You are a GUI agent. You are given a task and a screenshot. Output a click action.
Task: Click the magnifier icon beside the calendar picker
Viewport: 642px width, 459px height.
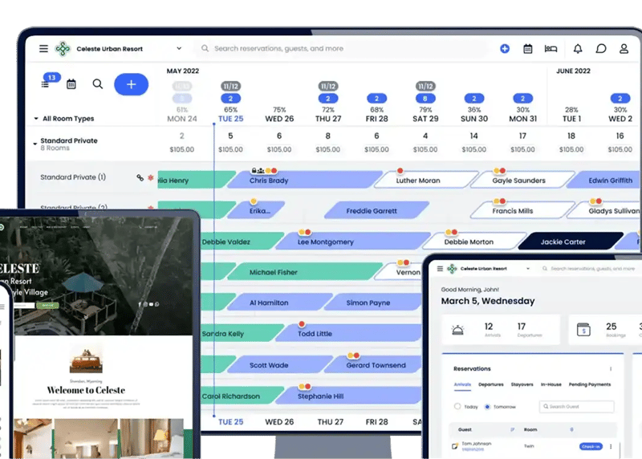point(97,83)
